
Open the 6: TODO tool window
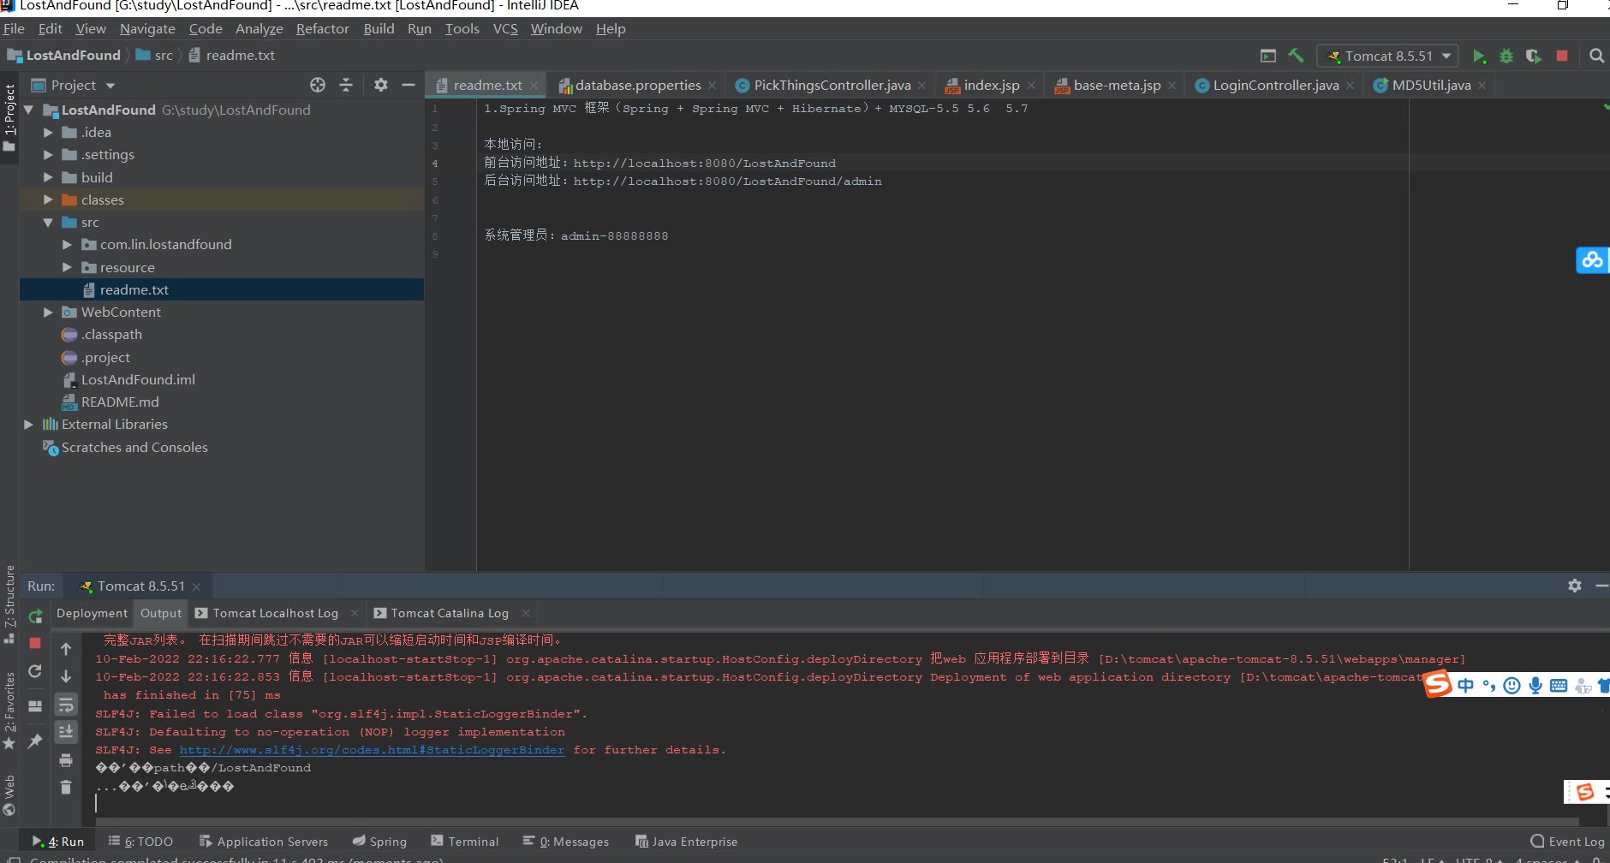tap(140, 842)
